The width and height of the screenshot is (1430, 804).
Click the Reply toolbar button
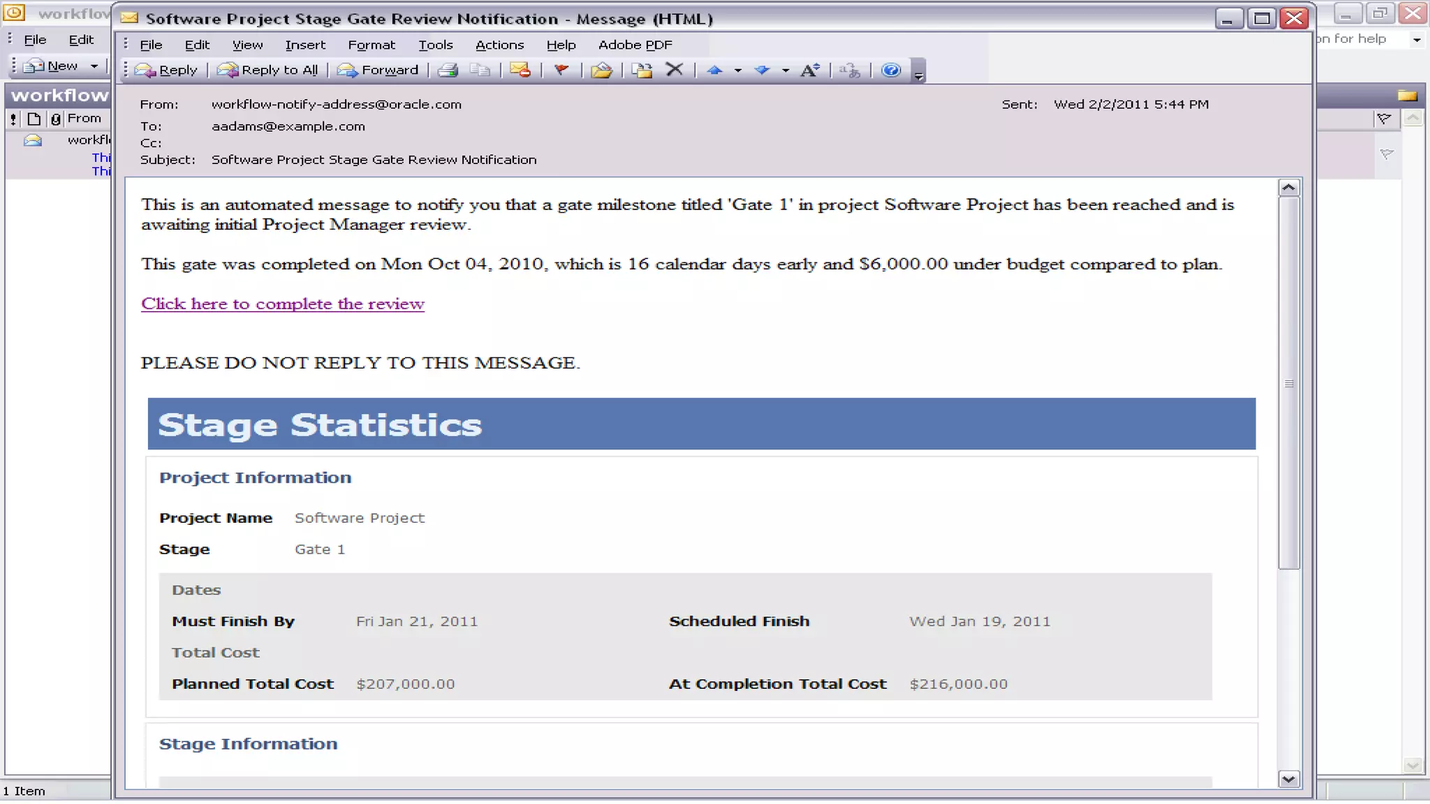coord(166,70)
